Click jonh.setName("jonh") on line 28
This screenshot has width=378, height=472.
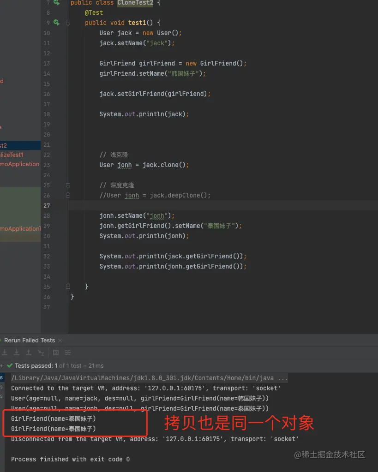[x=137, y=216]
